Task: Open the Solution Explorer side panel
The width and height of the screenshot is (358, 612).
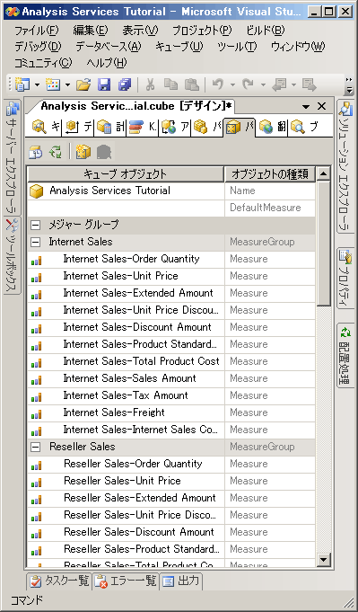Action: 345,166
